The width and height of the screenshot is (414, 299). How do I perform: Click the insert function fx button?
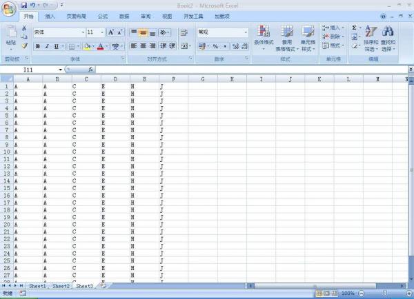coord(90,70)
